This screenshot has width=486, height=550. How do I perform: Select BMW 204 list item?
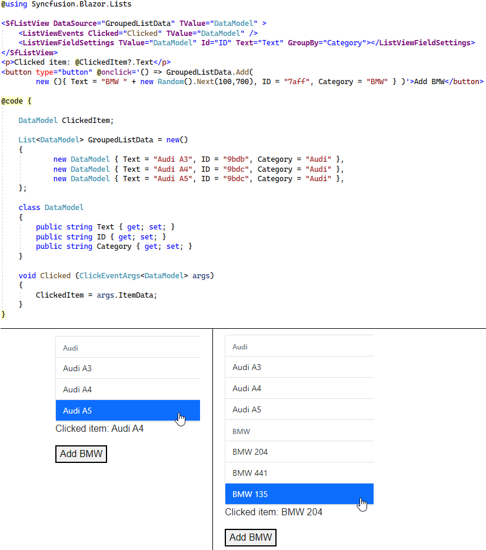[299, 452]
